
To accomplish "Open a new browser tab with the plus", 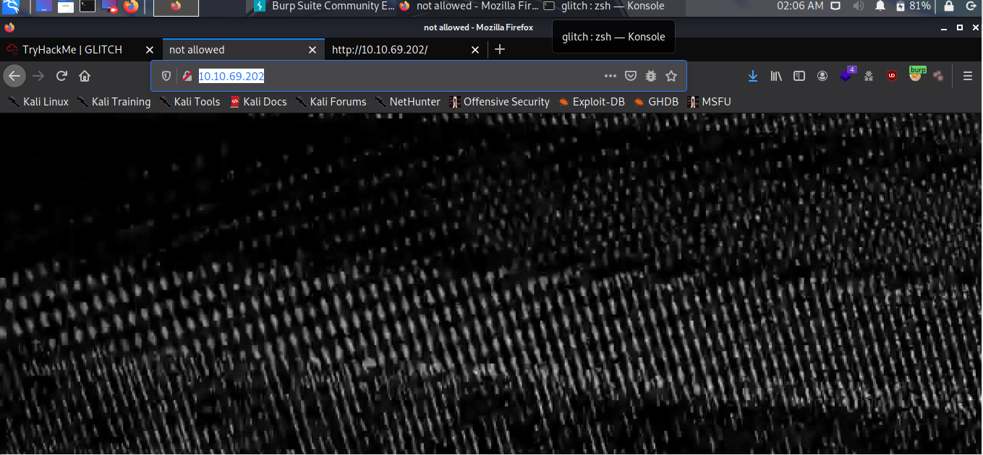I will point(500,49).
